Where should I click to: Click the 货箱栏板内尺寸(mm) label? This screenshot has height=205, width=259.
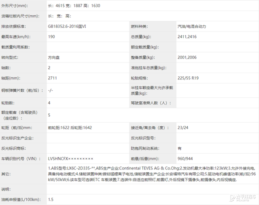pyautogui.click(x=21, y=16)
